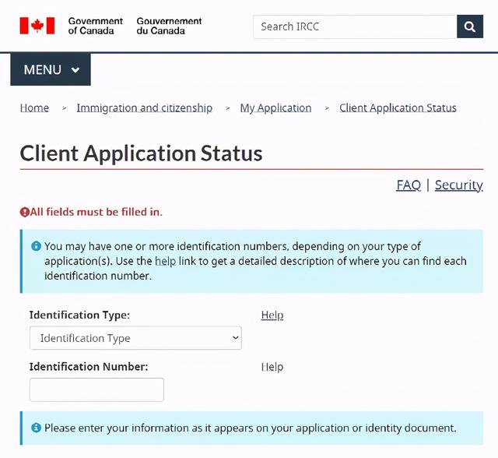498x458 pixels.
Task: Click the magnifying glass search button
Action: [x=469, y=26]
